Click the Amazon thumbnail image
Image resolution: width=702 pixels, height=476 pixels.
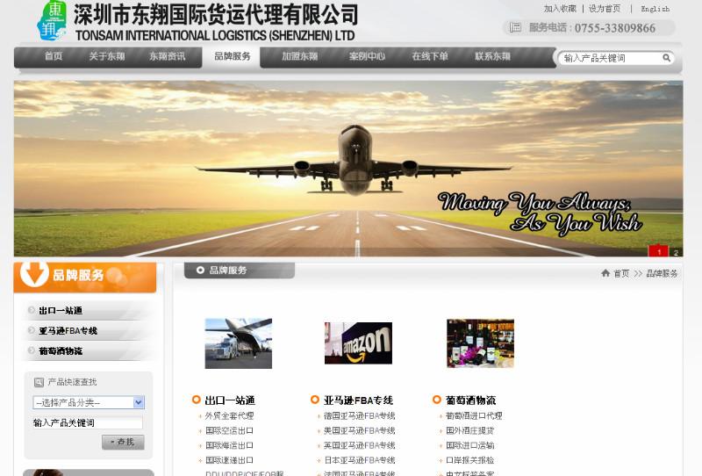point(358,343)
